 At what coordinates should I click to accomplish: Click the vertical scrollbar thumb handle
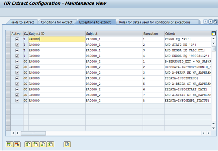[x=214, y=49]
